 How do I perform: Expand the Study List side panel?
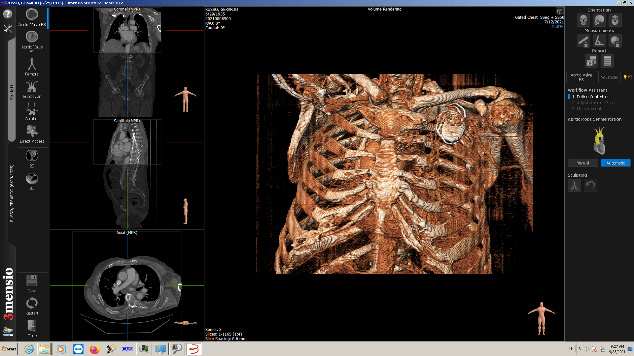click(12, 91)
